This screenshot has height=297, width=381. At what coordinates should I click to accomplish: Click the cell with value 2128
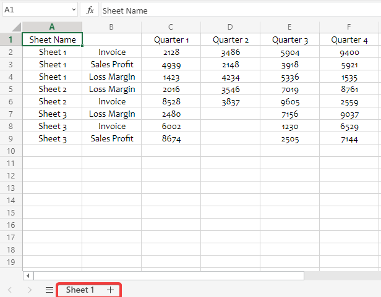[x=171, y=52]
